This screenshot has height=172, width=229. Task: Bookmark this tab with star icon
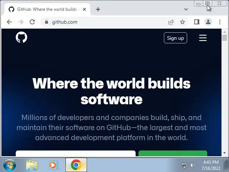point(182,22)
